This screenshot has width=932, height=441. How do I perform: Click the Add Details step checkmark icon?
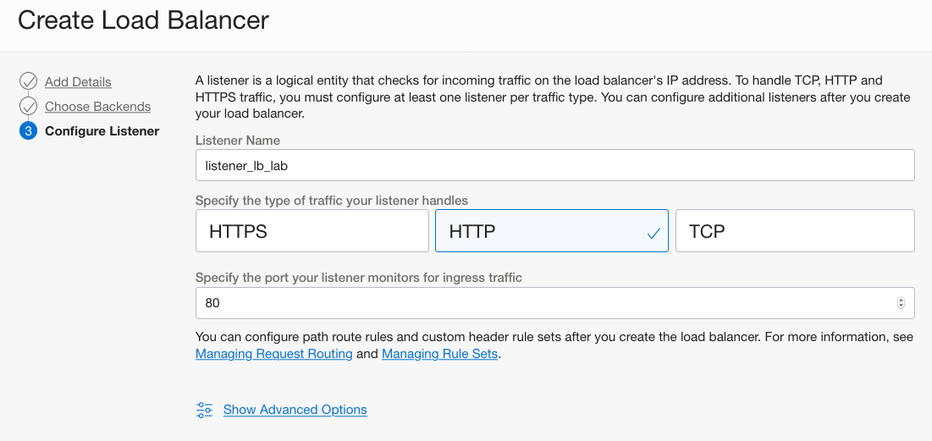coord(28,81)
